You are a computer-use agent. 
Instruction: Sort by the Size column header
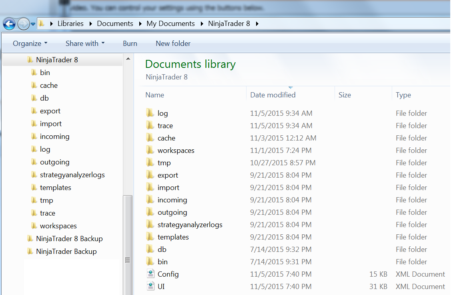pyautogui.click(x=345, y=95)
